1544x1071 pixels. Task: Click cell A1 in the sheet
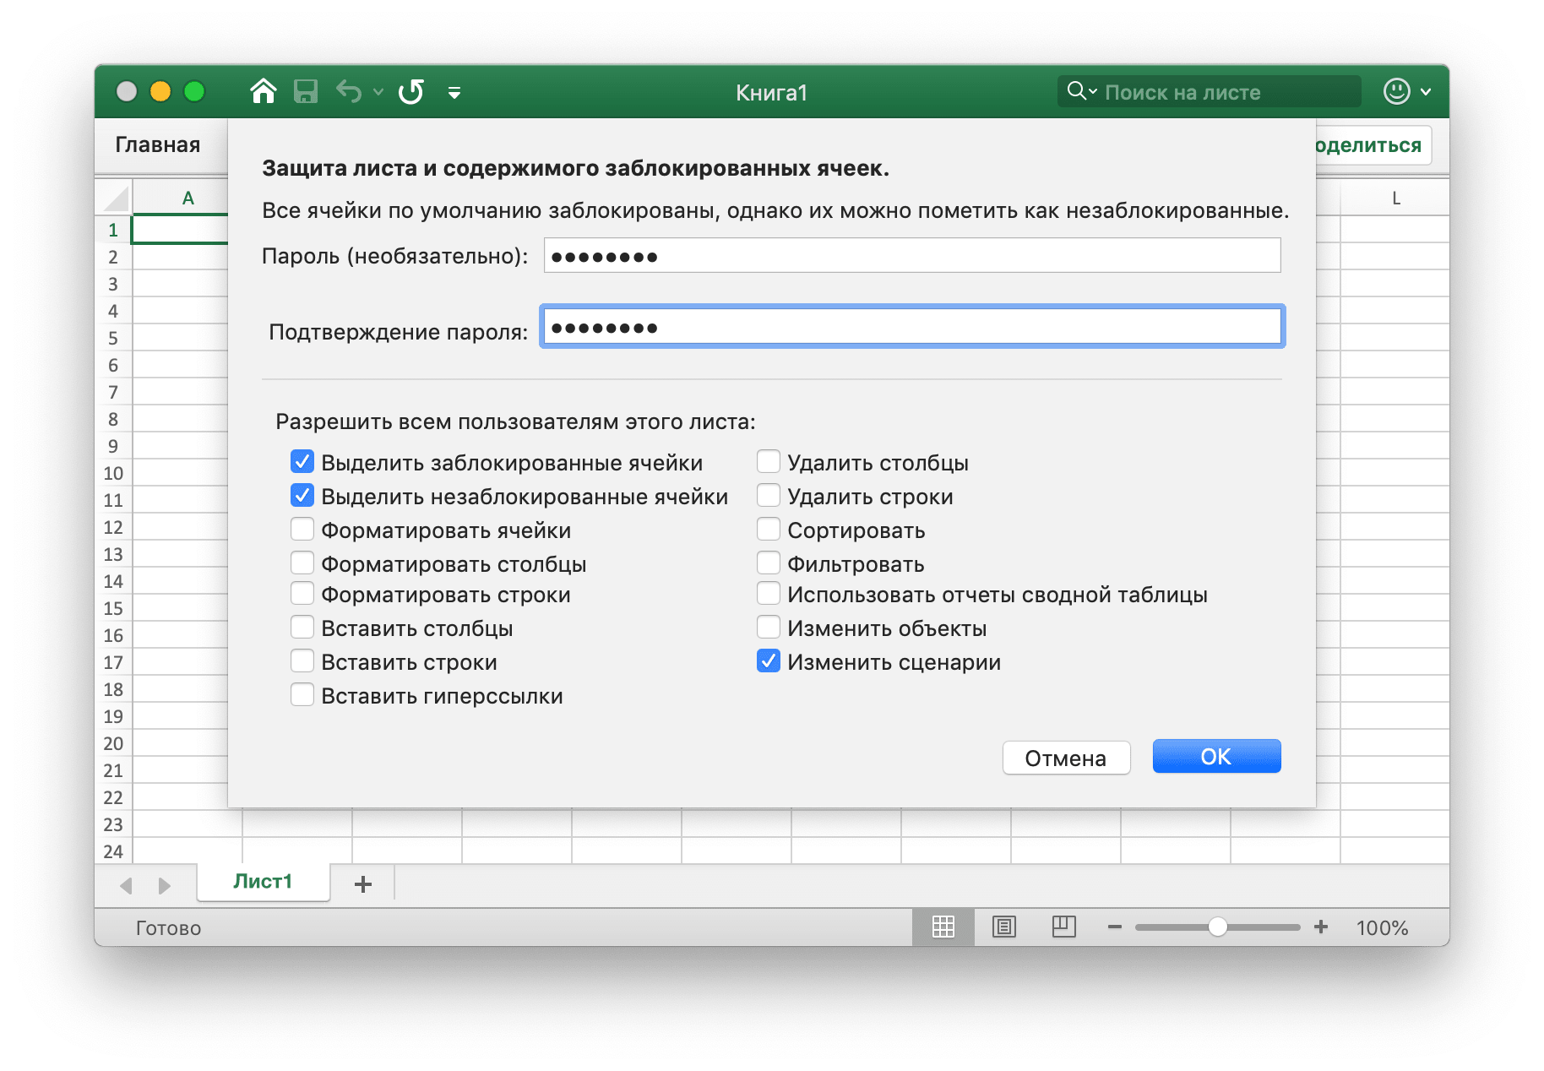[x=180, y=229]
